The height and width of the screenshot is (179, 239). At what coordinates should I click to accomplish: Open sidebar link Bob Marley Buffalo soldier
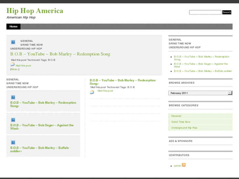pyautogui.click(x=203, y=71)
